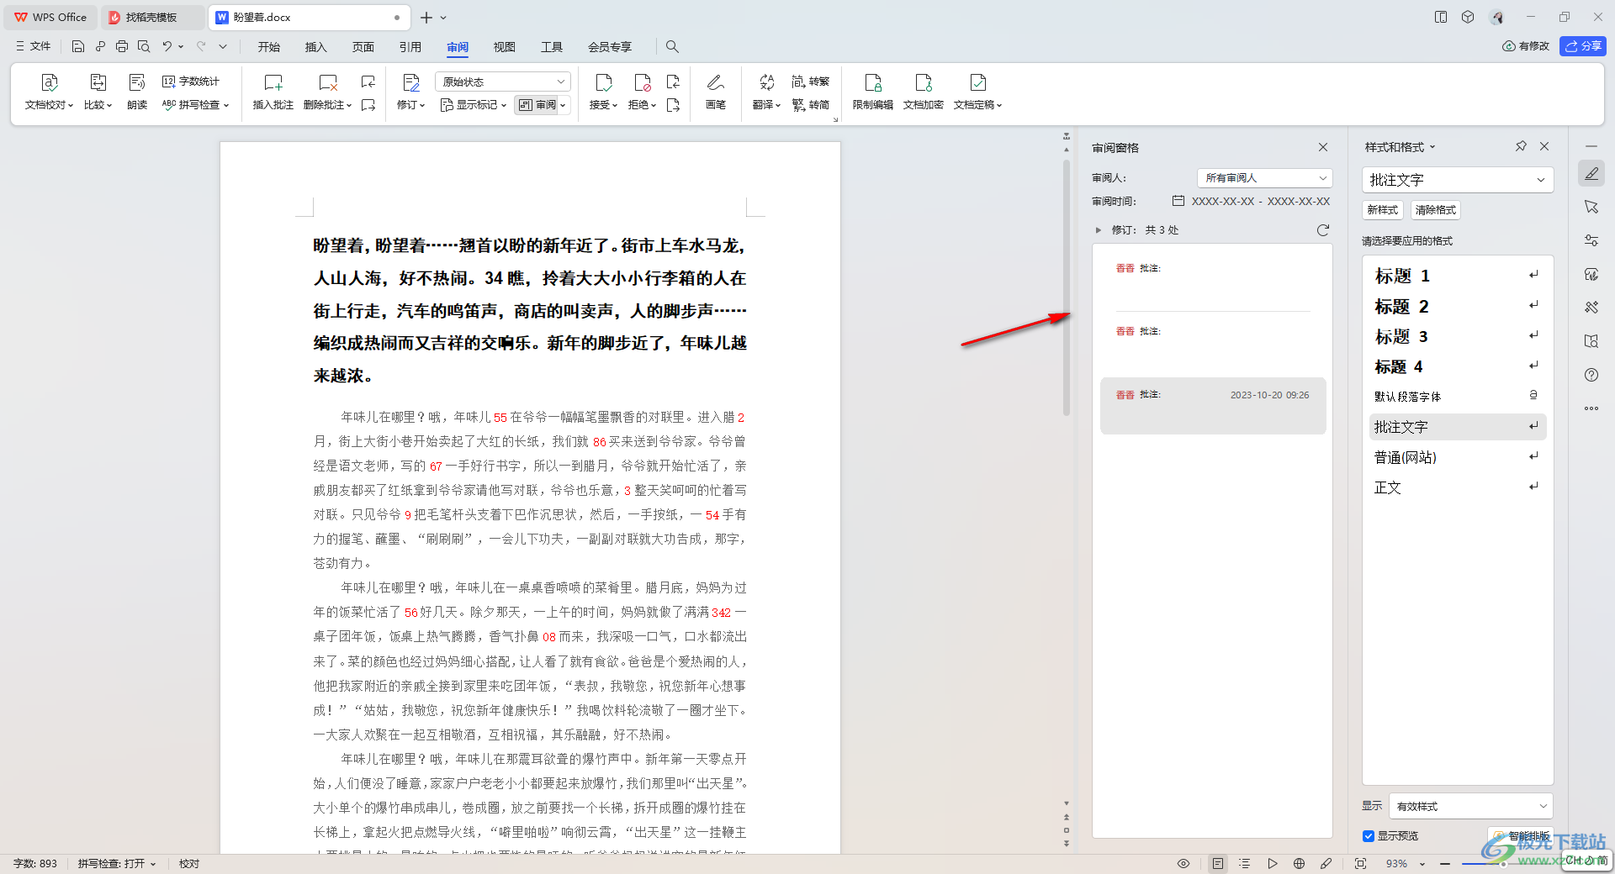1615x874 pixels.
Task: Click the 文档定稿 finalize icon
Action: 977,82
